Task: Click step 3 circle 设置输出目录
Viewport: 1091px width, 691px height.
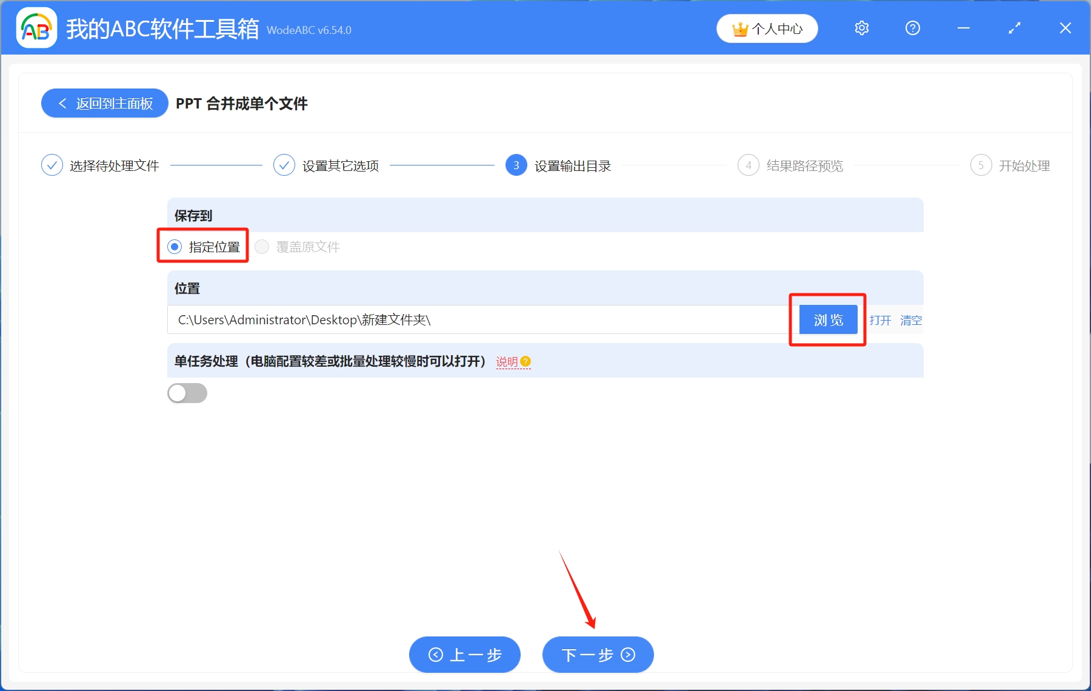Action: 516,165
